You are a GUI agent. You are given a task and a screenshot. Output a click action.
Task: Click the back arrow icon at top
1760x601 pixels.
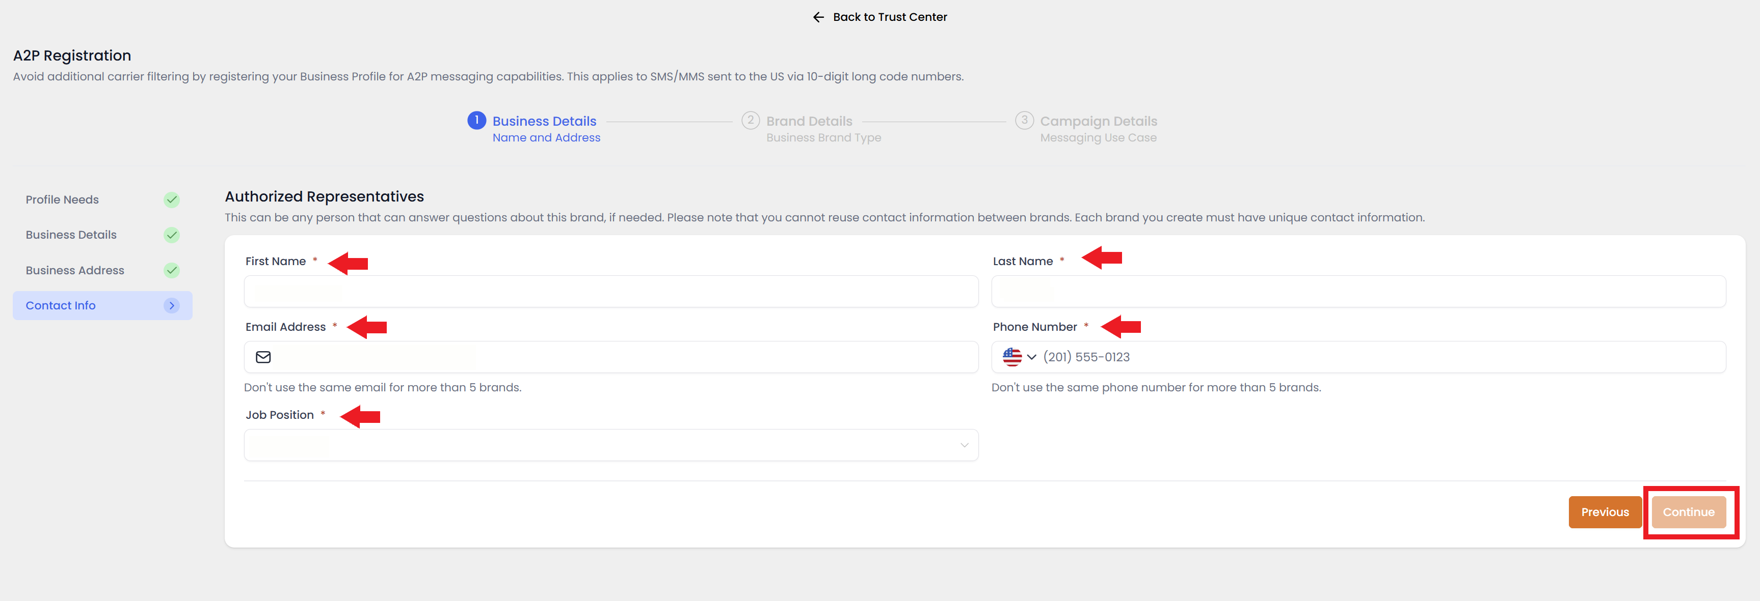click(818, 17)
